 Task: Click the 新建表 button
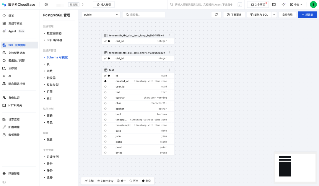(307, 15)
